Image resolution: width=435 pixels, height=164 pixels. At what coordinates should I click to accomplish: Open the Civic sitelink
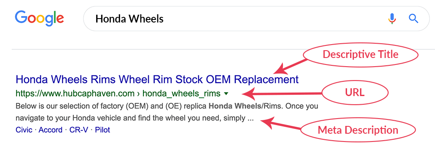click(24, 130)
